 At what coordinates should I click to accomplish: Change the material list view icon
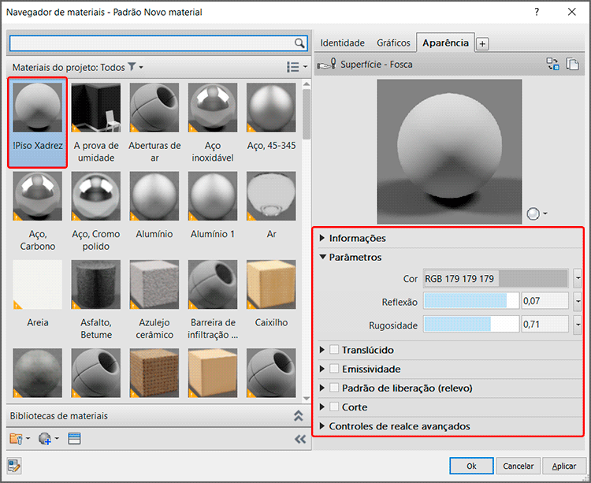[x=293, y=67]
